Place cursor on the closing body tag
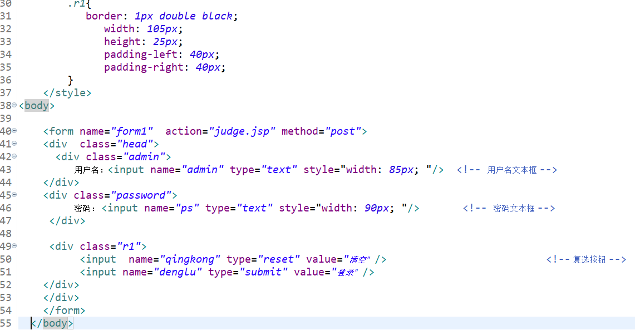635x330 pixels. (52, 323)
